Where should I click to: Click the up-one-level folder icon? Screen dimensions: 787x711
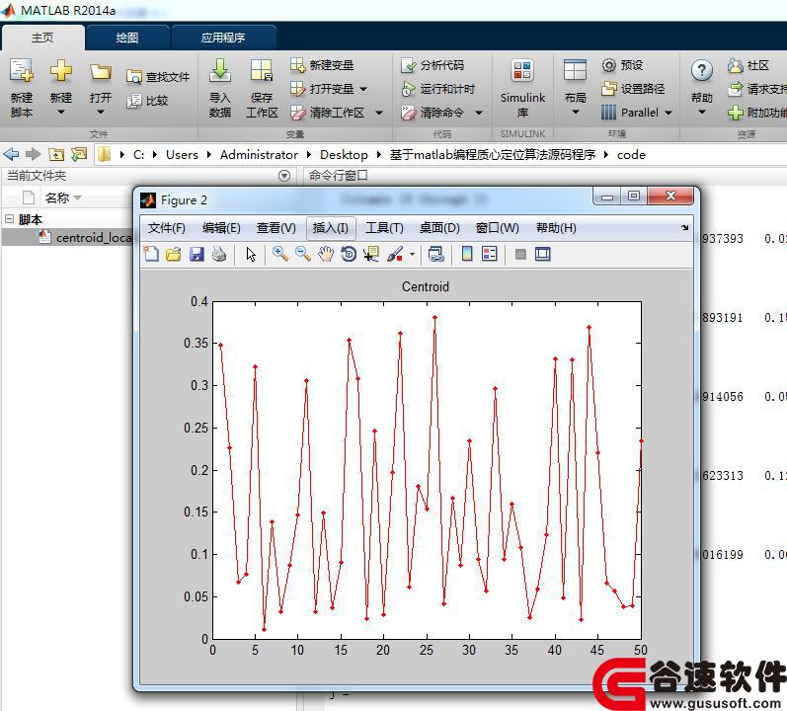[x=56, y=154]
